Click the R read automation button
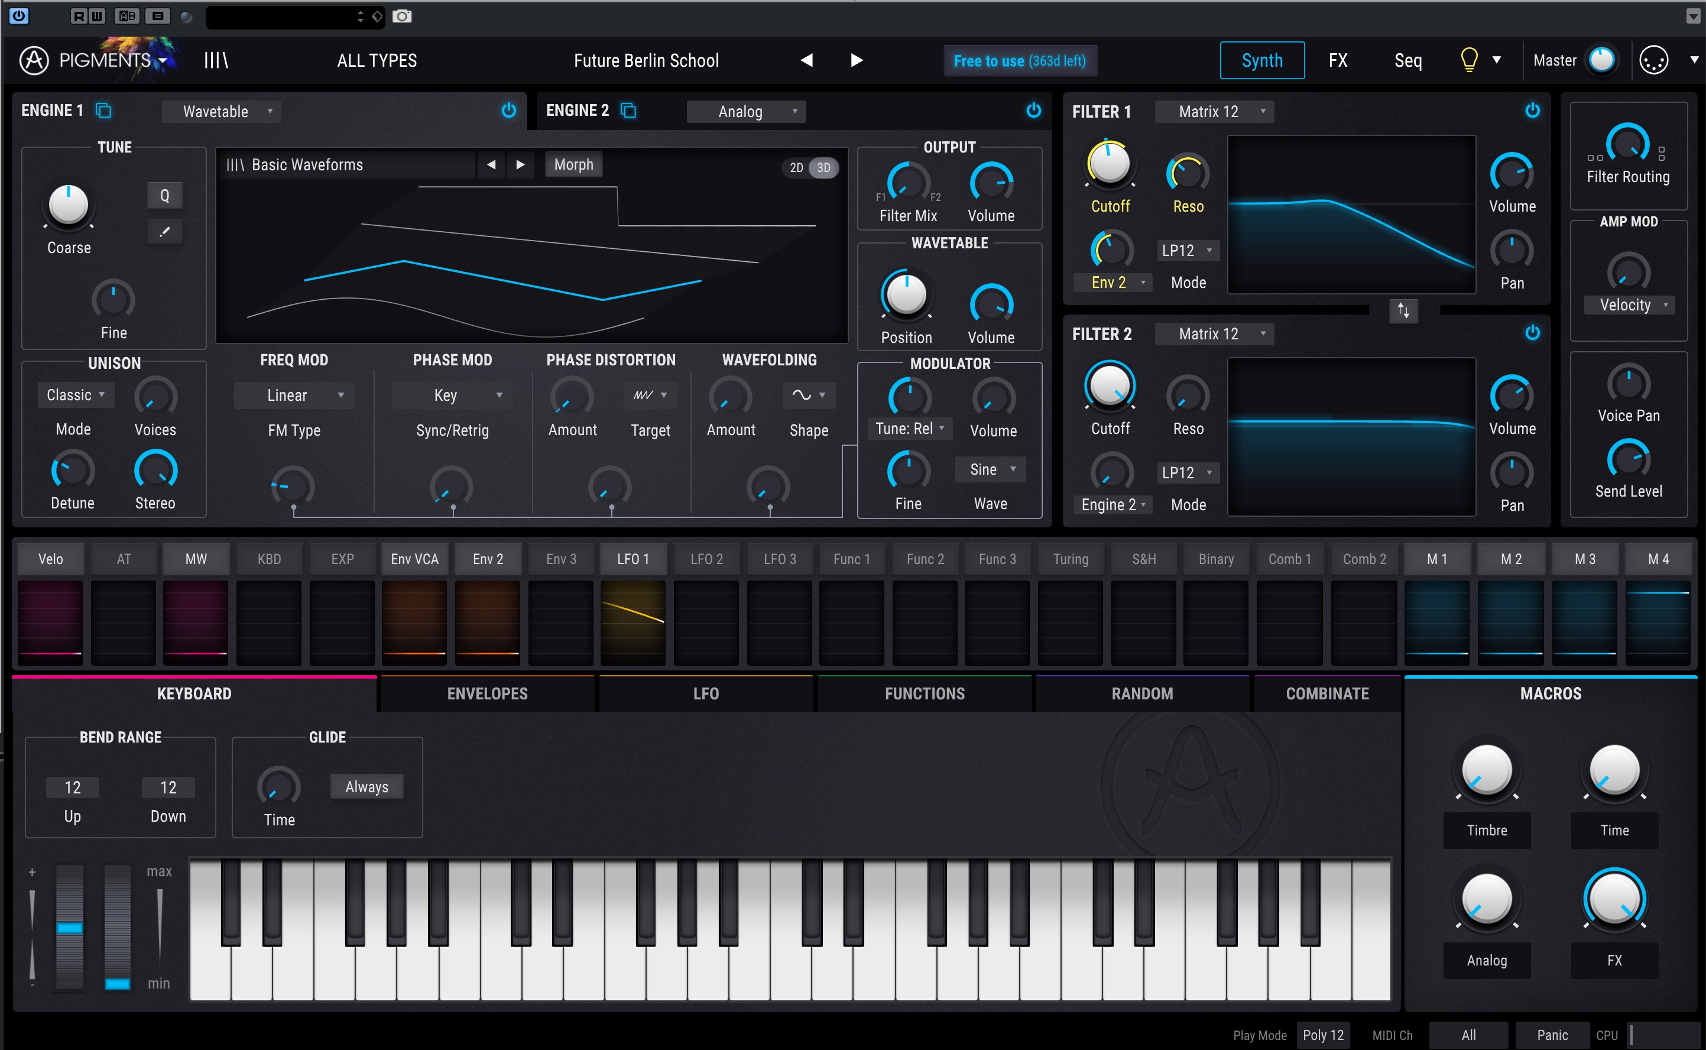The height and width of the screenshot is (1050, 1706). click(x=79, y=16)
